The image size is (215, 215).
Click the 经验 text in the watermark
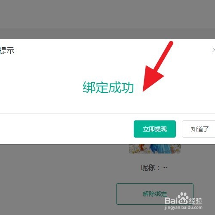point(195,200)
